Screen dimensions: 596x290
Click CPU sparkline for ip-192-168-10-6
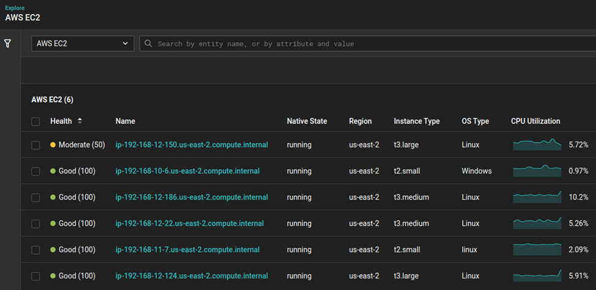click(x=537, y=171)
